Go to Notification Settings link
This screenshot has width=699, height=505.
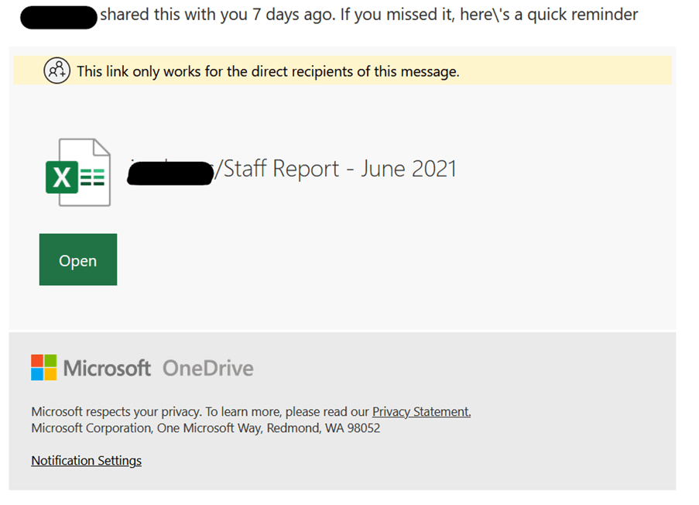click(86, 461)
